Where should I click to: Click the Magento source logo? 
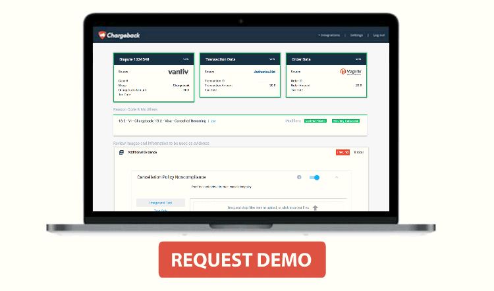350,71
